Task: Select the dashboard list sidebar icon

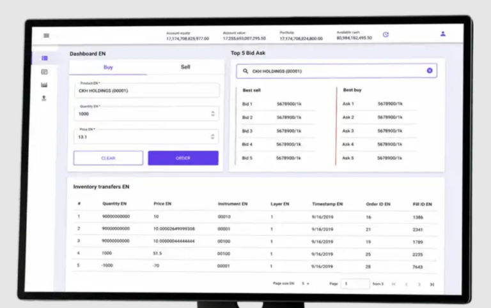Action: click(45, 58)
